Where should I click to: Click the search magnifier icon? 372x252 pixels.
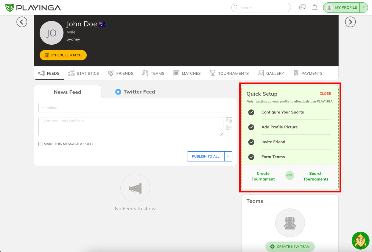[x=236, y=7]
